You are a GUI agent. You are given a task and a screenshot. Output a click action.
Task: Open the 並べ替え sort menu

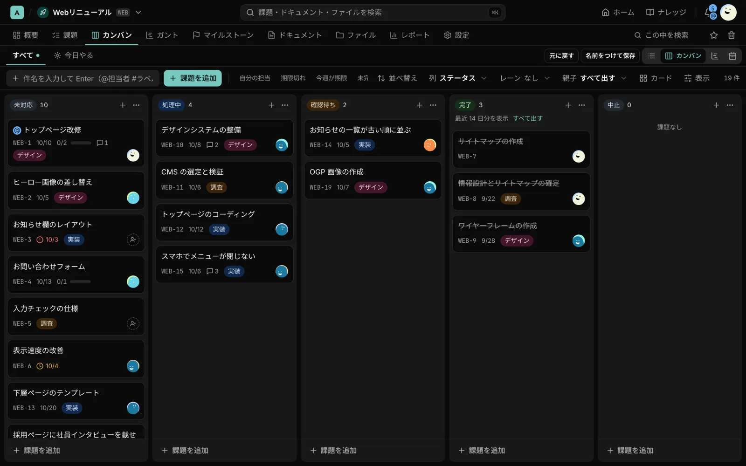[x=397, y=78]
